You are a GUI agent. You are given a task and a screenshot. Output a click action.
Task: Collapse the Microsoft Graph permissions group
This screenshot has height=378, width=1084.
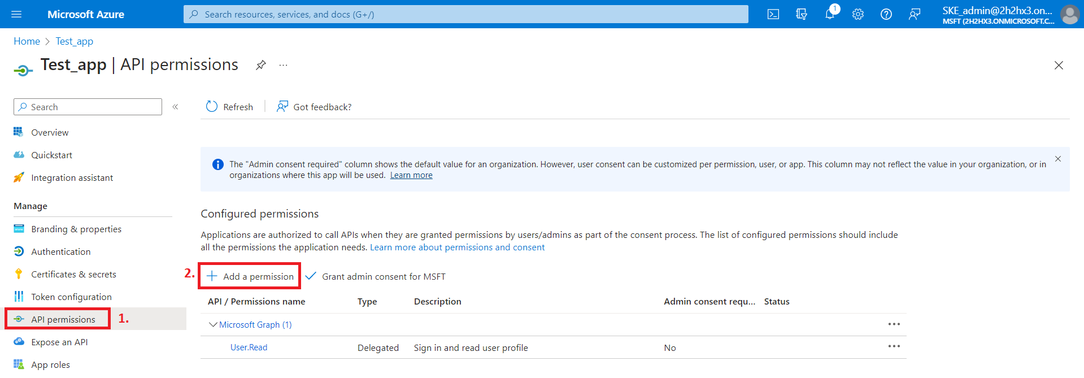coord(213,324)
